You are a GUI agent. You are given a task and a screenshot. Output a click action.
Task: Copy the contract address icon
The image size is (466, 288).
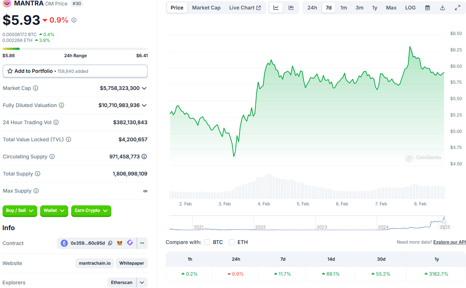(x=110, y=243)
